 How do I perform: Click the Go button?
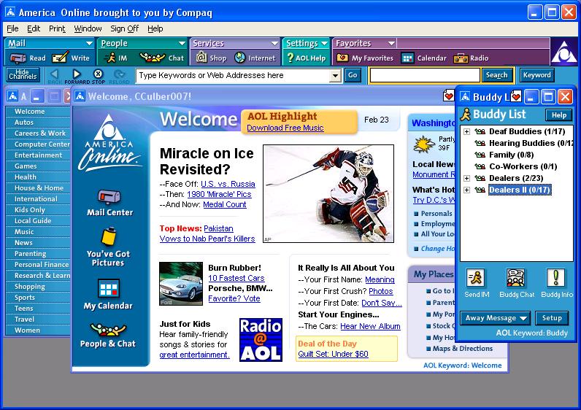click(x=353, y=76)
